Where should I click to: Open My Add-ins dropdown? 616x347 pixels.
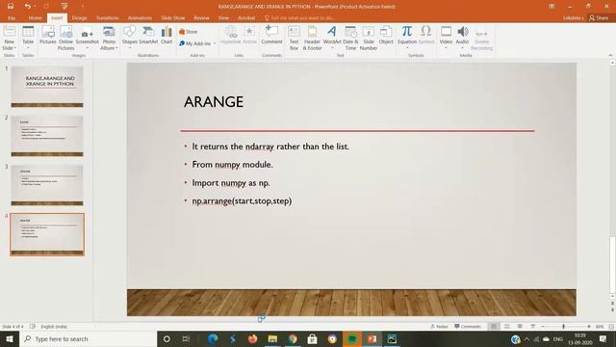197,43
